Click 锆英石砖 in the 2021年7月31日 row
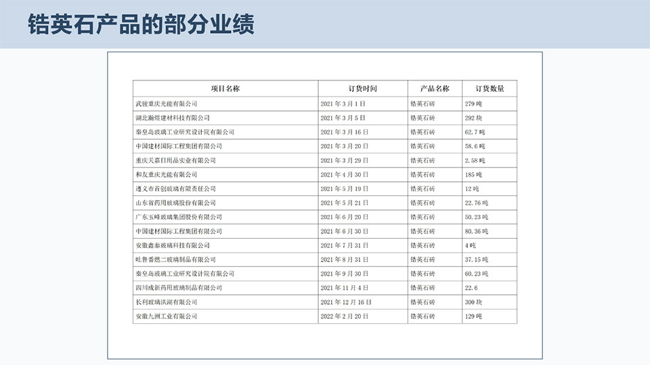This screenshot has width=650, height=365. point(422,245)
